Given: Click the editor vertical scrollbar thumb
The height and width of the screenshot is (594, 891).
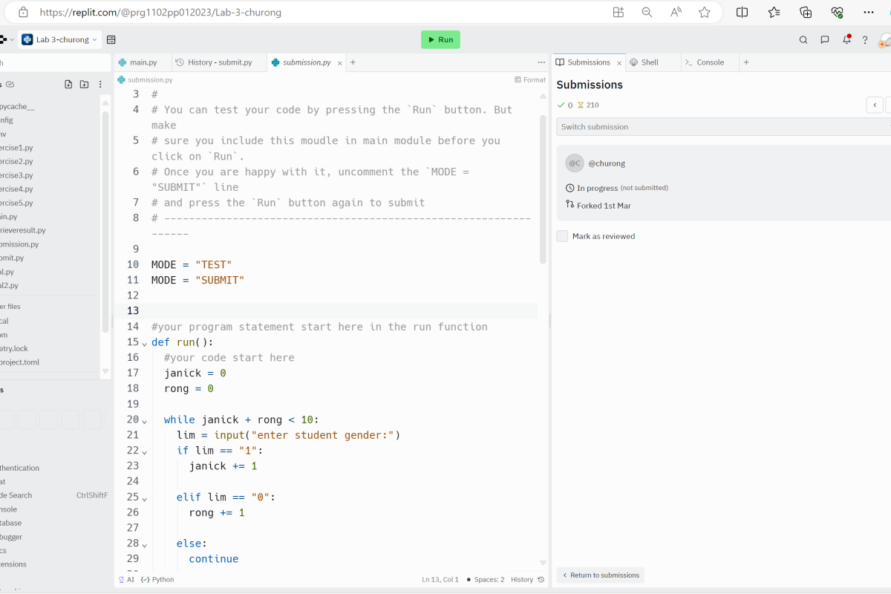Looking at the screenshot, I should tap(543, 189).
